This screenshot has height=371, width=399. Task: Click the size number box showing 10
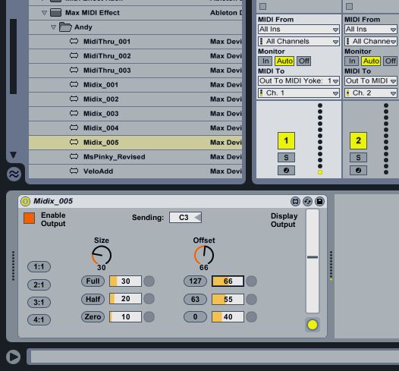125,317
